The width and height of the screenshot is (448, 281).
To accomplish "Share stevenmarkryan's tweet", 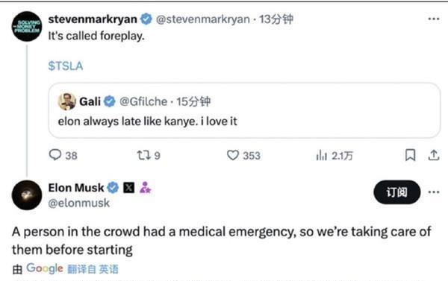I will [x=433, y=155].
